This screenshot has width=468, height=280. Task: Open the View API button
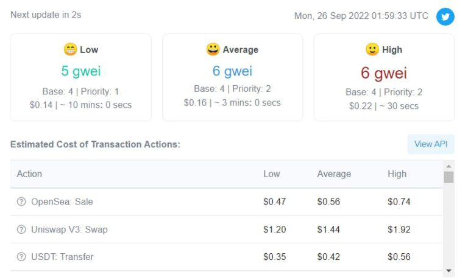coord(431,144)
